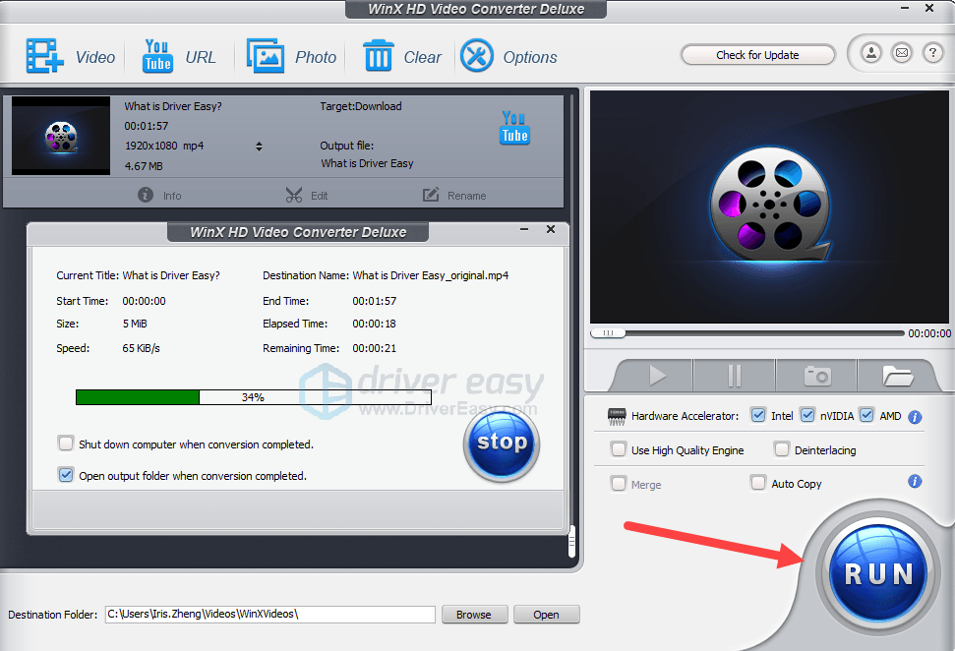Click the Photo slideshow icon
This screenshot has width=955, height=651.
tap(266, 57)
